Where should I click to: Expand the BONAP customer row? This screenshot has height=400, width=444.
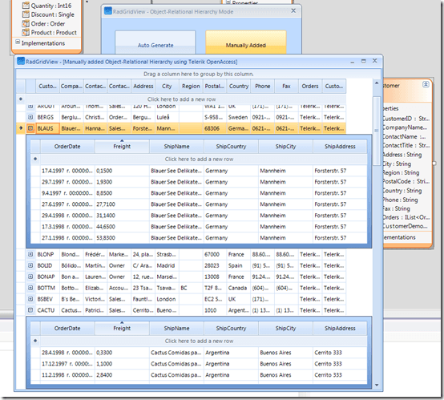click(x=30, y=277)
